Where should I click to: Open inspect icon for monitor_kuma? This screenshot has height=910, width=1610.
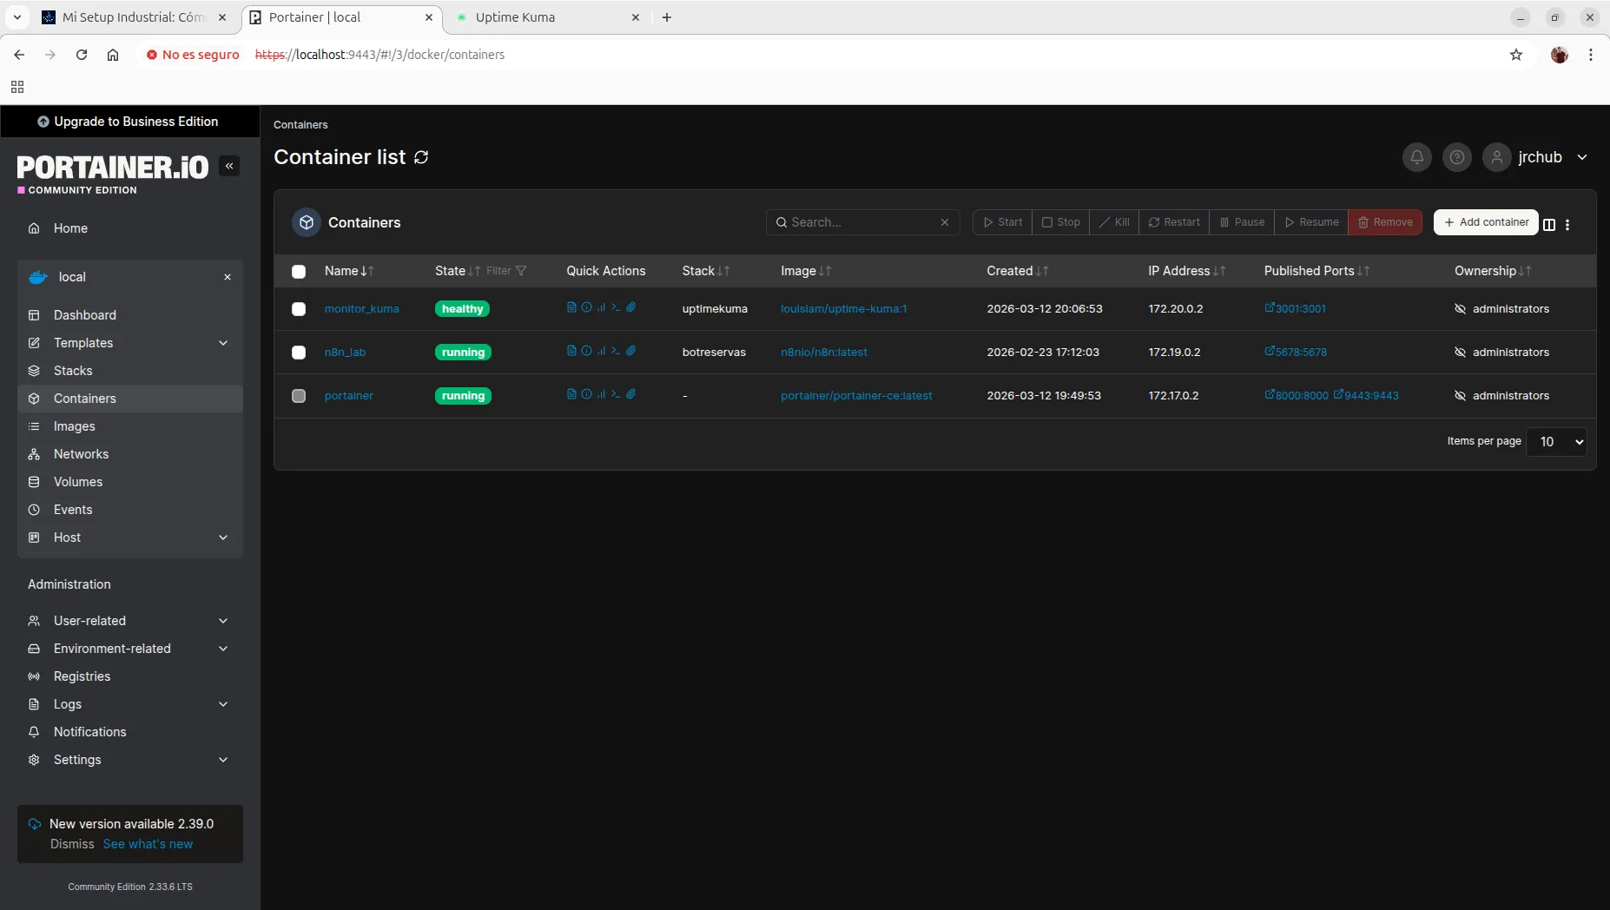pyautogui.click(x=586, y=307)
